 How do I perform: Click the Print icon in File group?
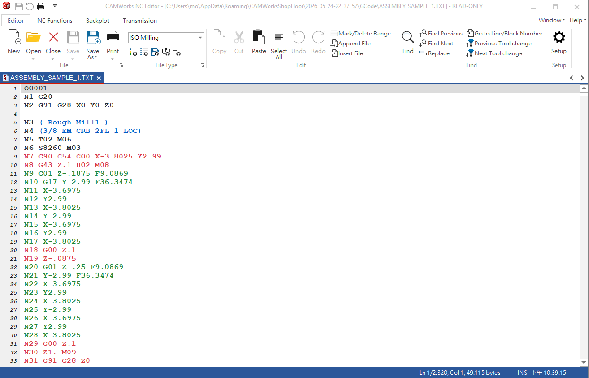[x=113, y=37]
